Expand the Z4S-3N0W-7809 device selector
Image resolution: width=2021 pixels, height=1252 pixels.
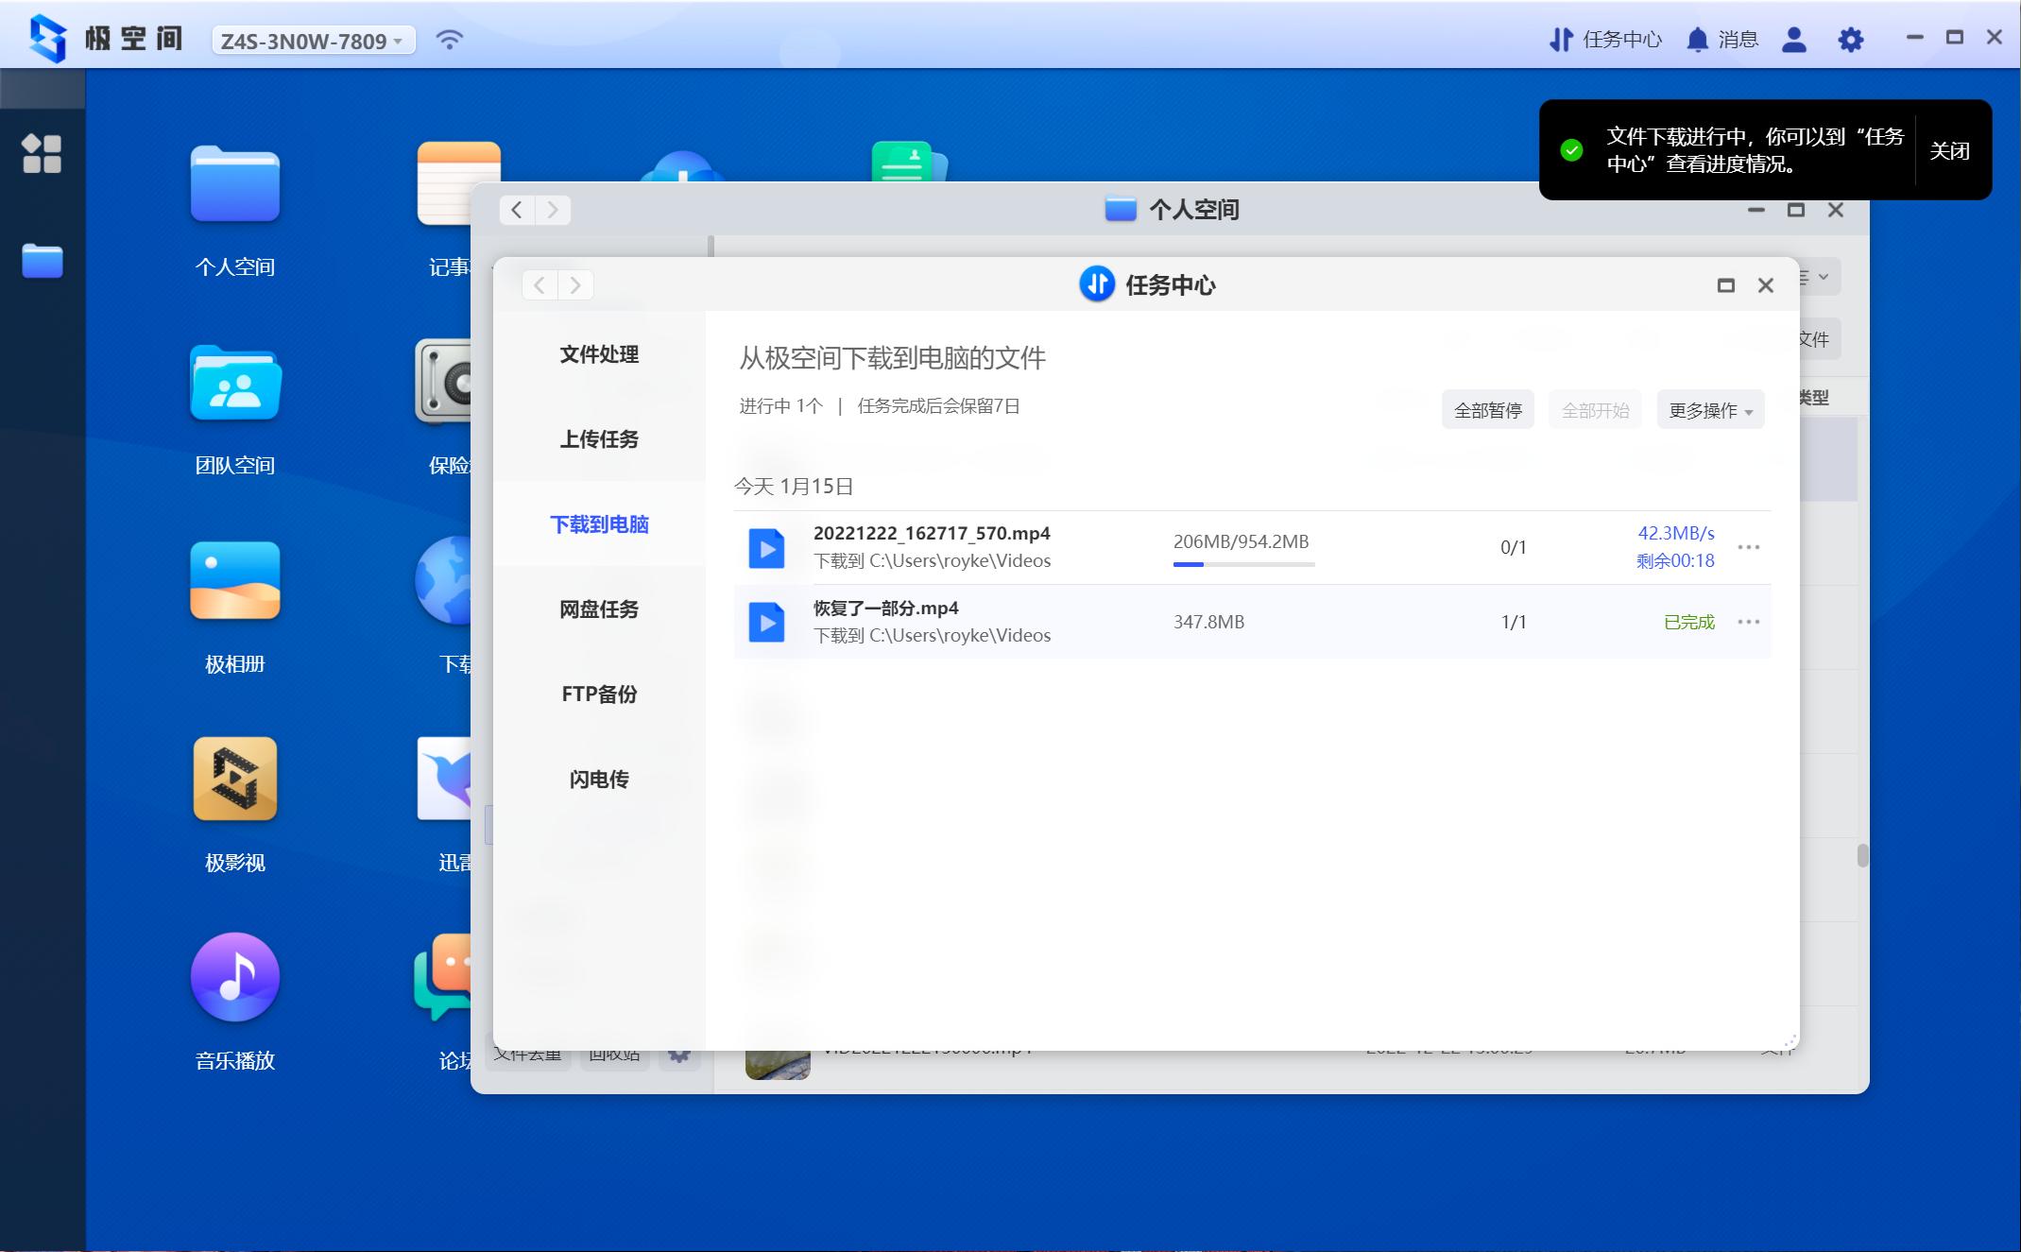tap(313, 40)
